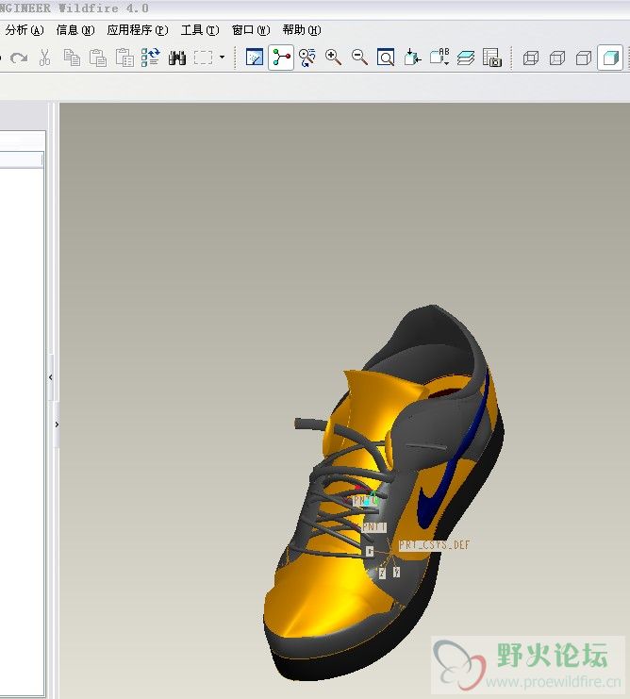The height and width of the screenshot is (699, 630).
Task: Open the 分析(A) menu
Action: pyautogui.click(x=25, y=30)
